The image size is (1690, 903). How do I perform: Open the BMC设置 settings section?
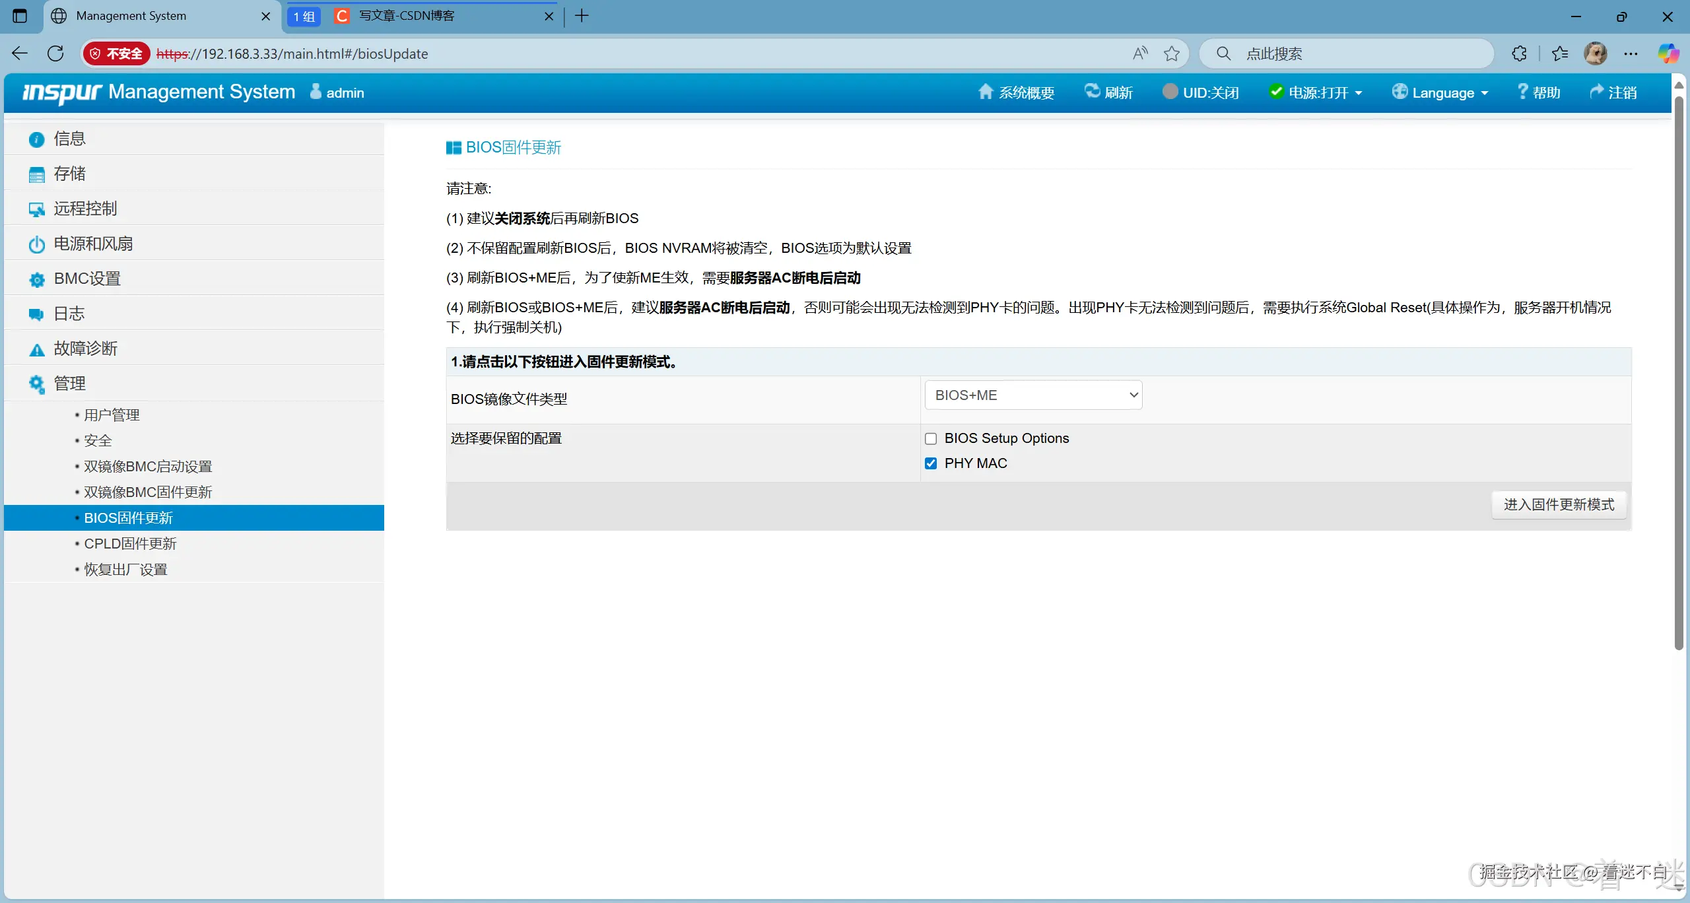86,278
